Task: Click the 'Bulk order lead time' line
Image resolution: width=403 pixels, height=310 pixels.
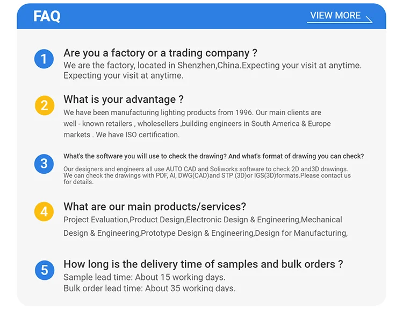Action: point(149,288)
